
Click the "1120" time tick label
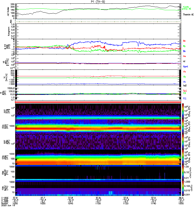pyautogui.click(x=126, y=204)
